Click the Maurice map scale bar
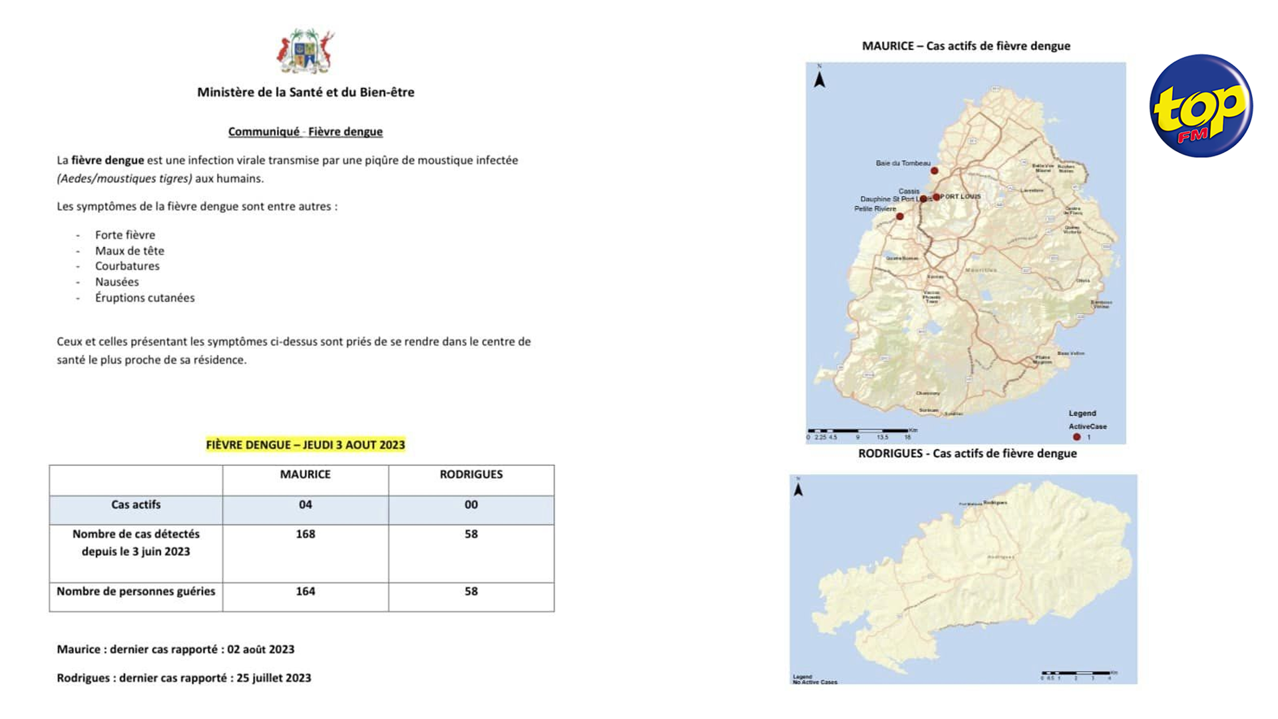The height and width of the screenshot is (719, 1278). tap(862, 433)
